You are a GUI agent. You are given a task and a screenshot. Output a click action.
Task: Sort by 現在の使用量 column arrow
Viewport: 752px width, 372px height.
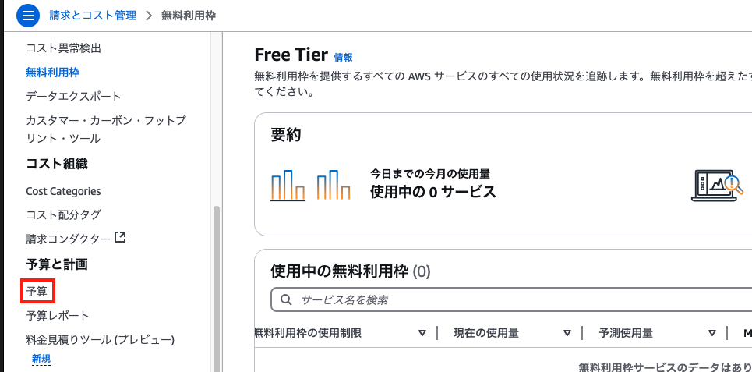click(x=567, y=333)
